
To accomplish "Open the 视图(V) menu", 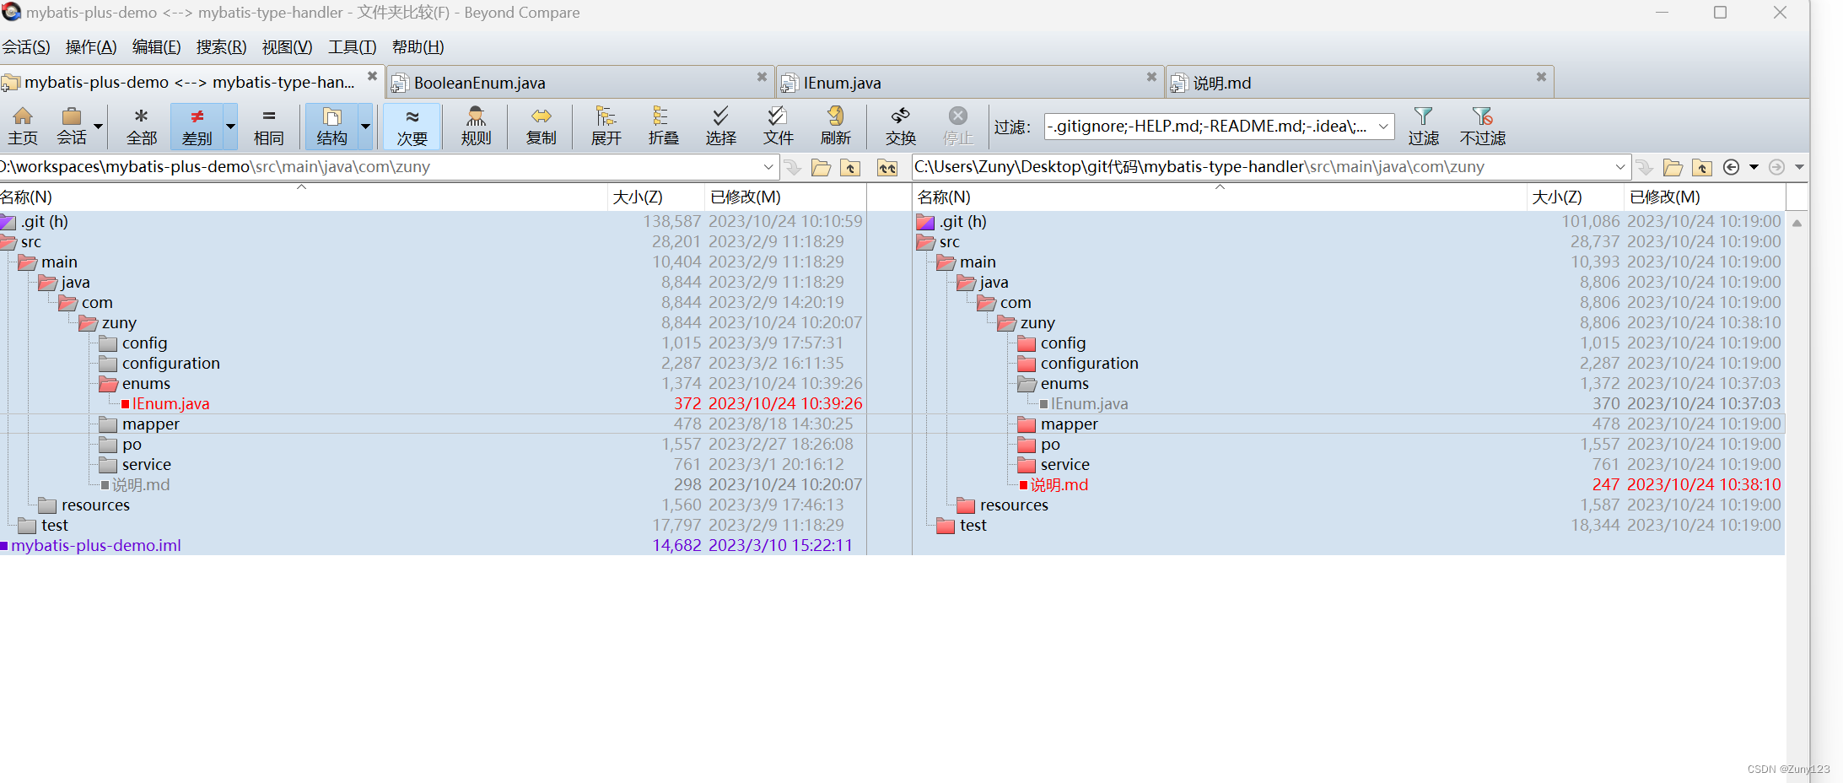I will [287, 47].
